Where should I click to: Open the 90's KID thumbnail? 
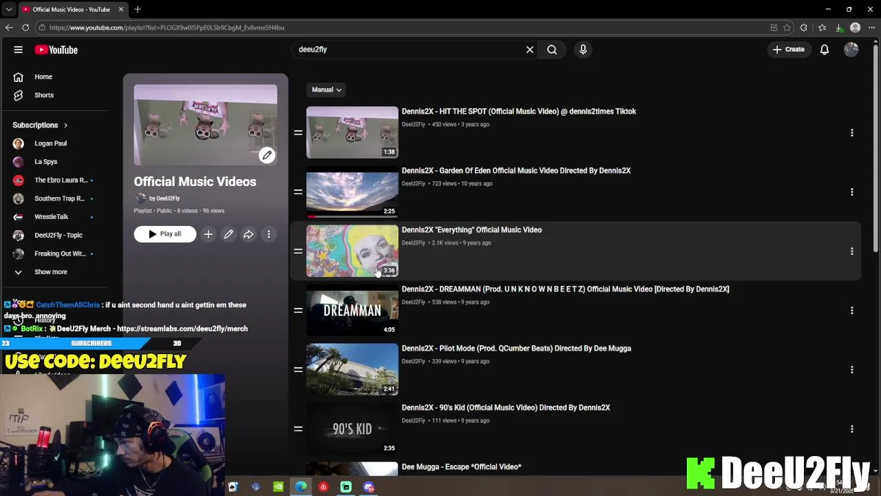352,428
